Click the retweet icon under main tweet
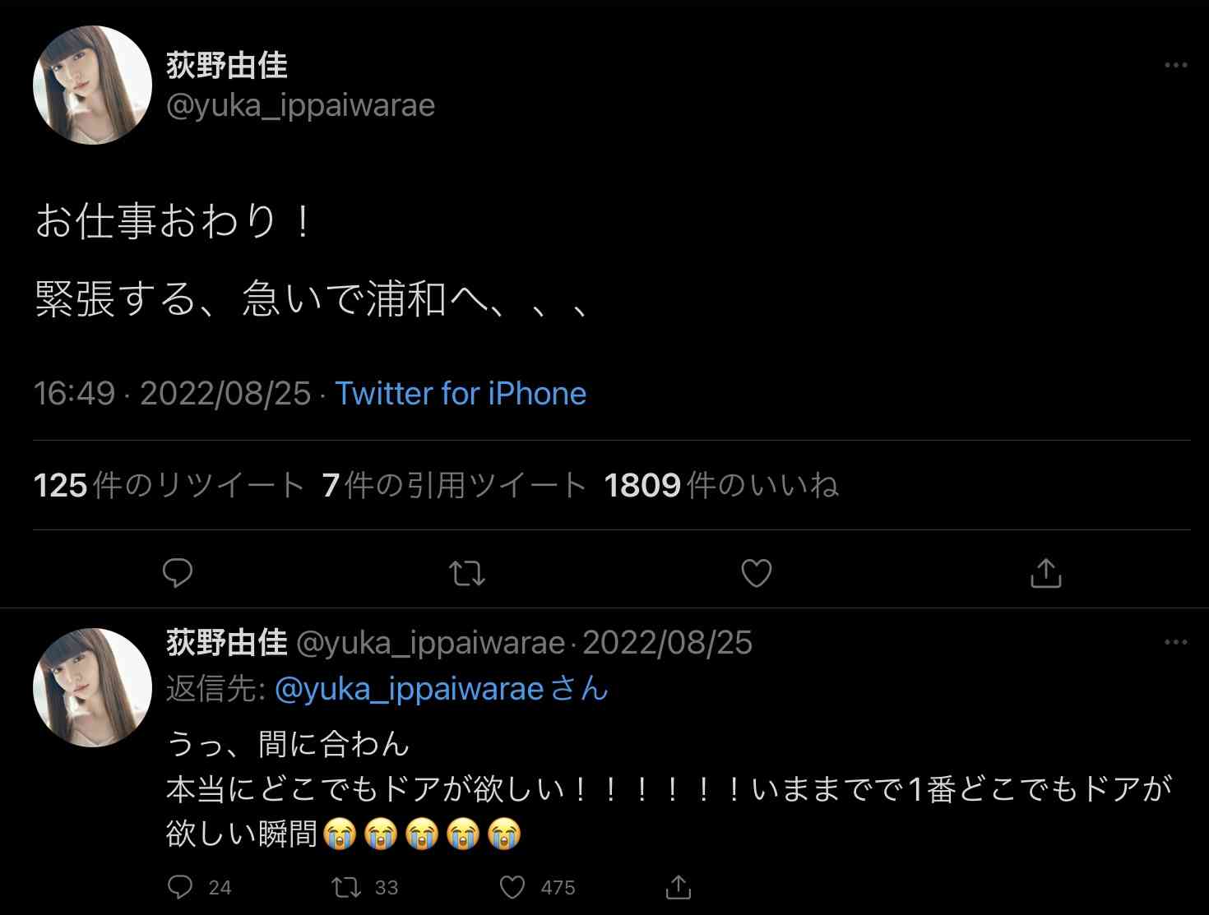Viewport: 1209px width, 915px height. [x=467, y=573]
